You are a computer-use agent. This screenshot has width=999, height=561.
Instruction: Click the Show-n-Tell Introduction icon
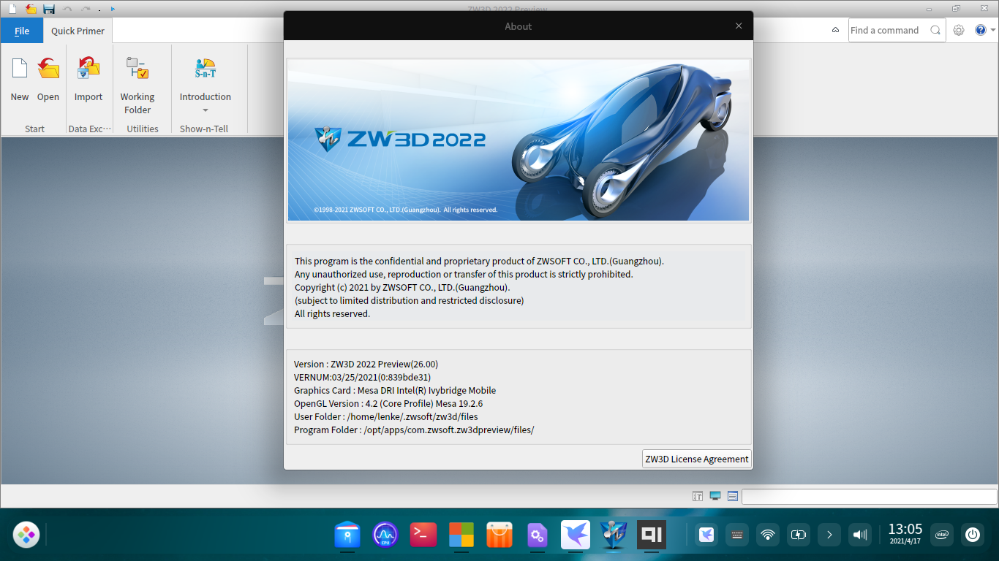point(206,69)
